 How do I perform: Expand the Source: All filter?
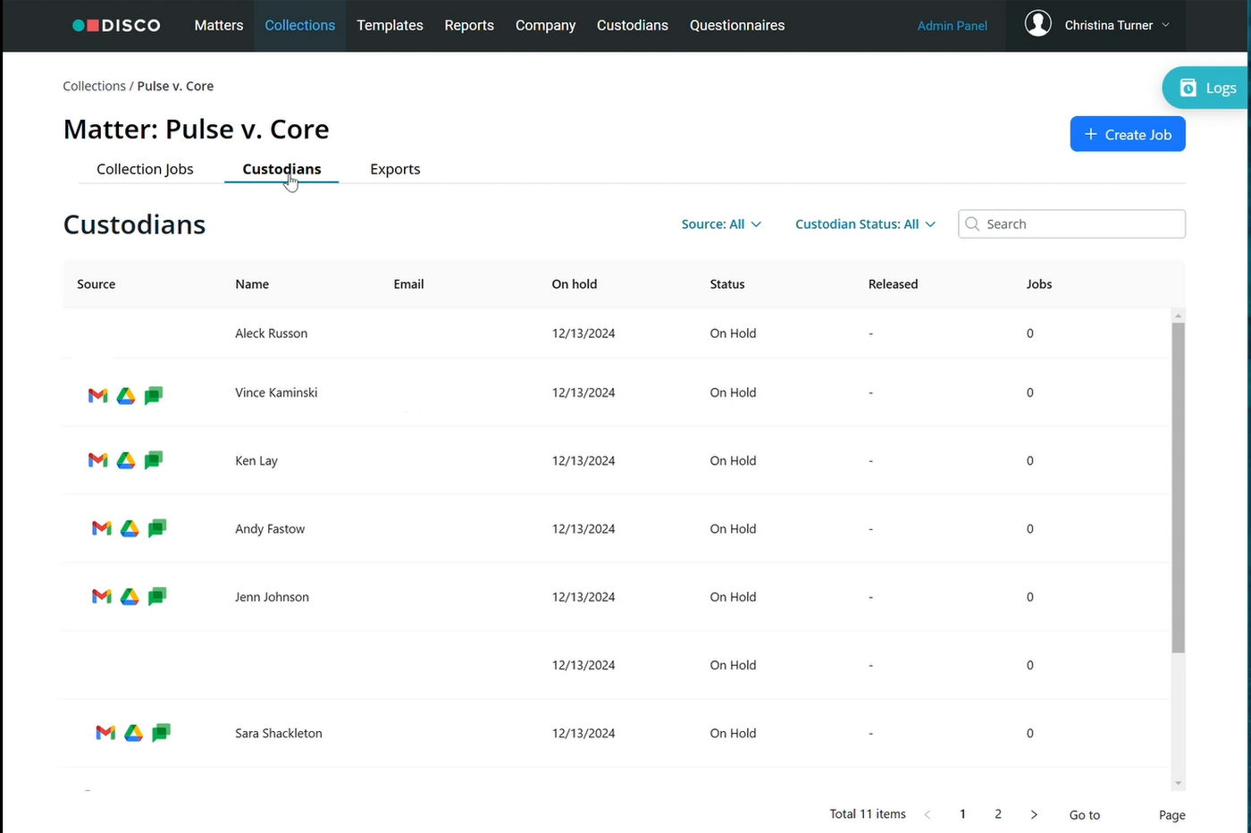coord(721,224)
